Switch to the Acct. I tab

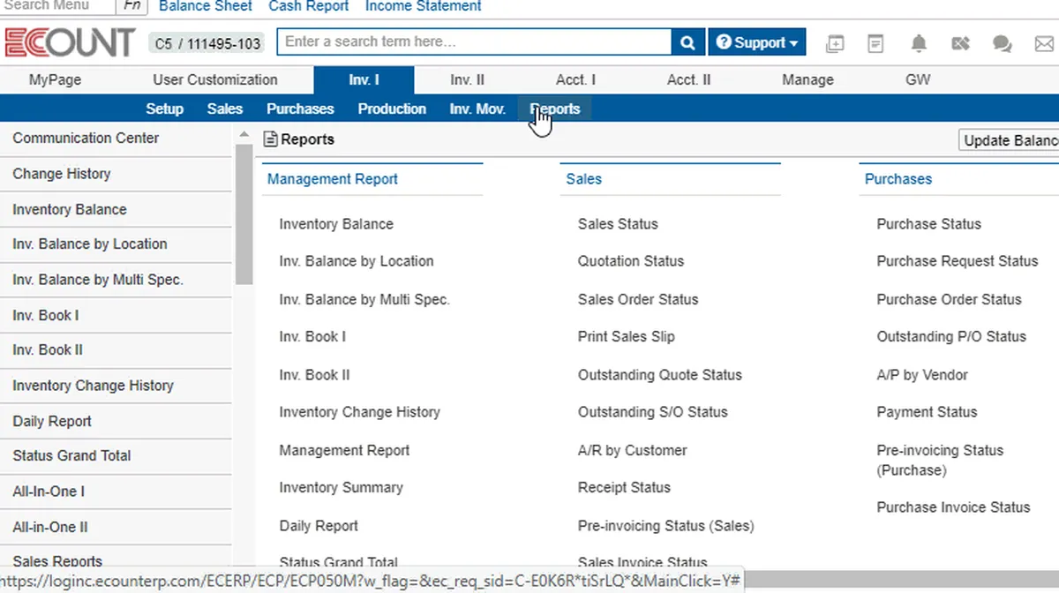pos(575,79)
